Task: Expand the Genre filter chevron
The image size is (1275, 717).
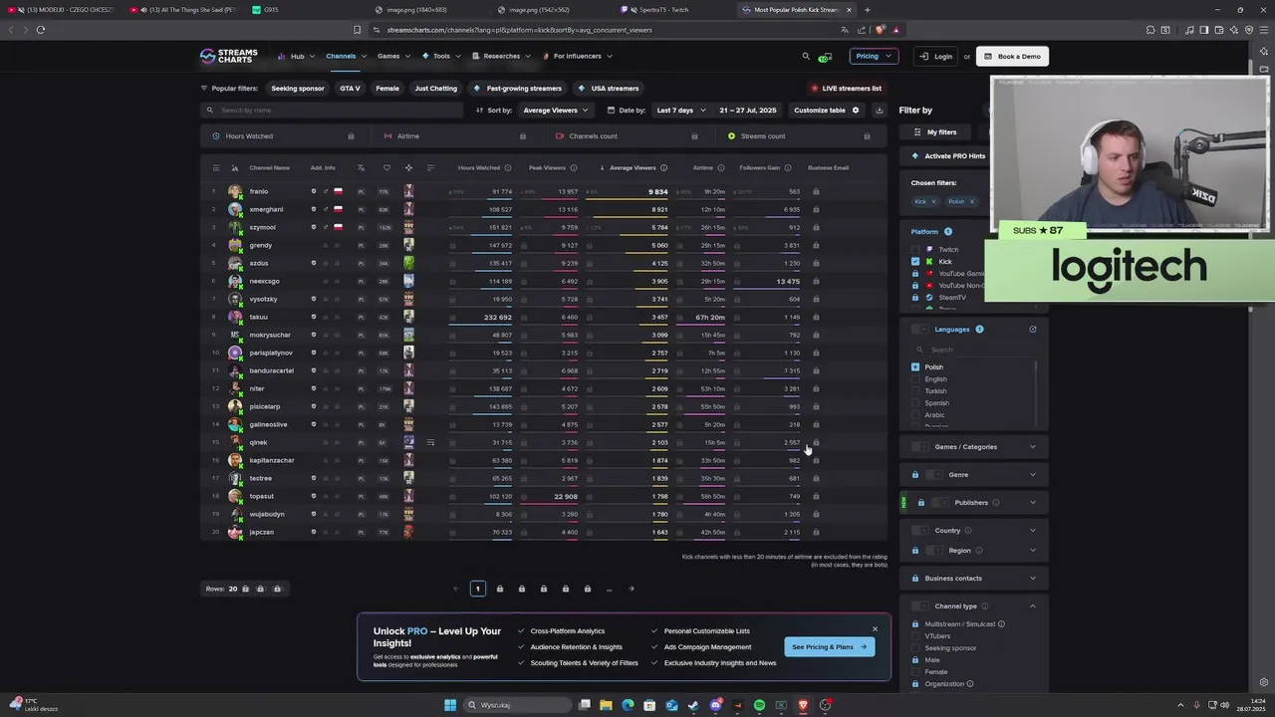Action: click(1032, 475)
